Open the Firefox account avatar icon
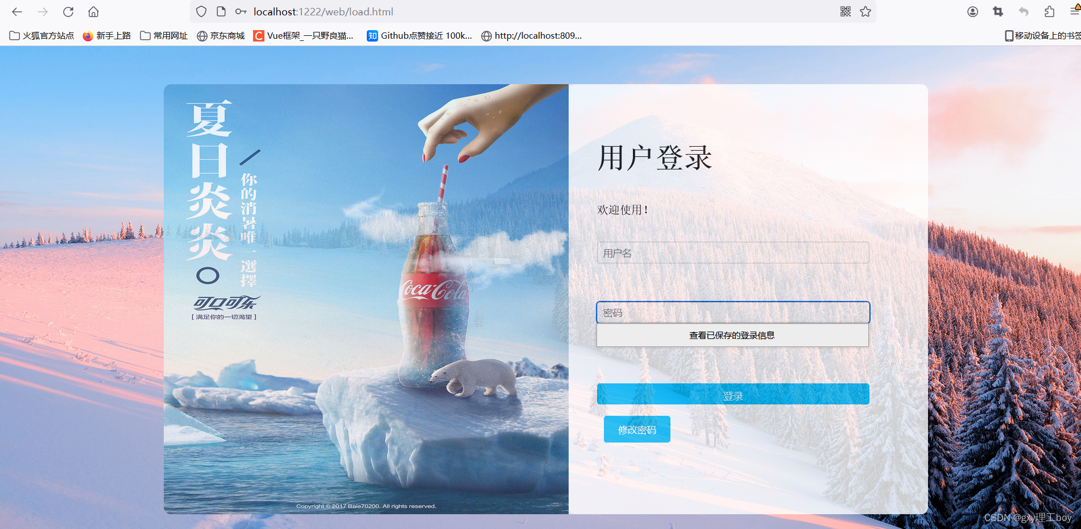Screen dimensions: 1081x529 (x=972, y=11)
